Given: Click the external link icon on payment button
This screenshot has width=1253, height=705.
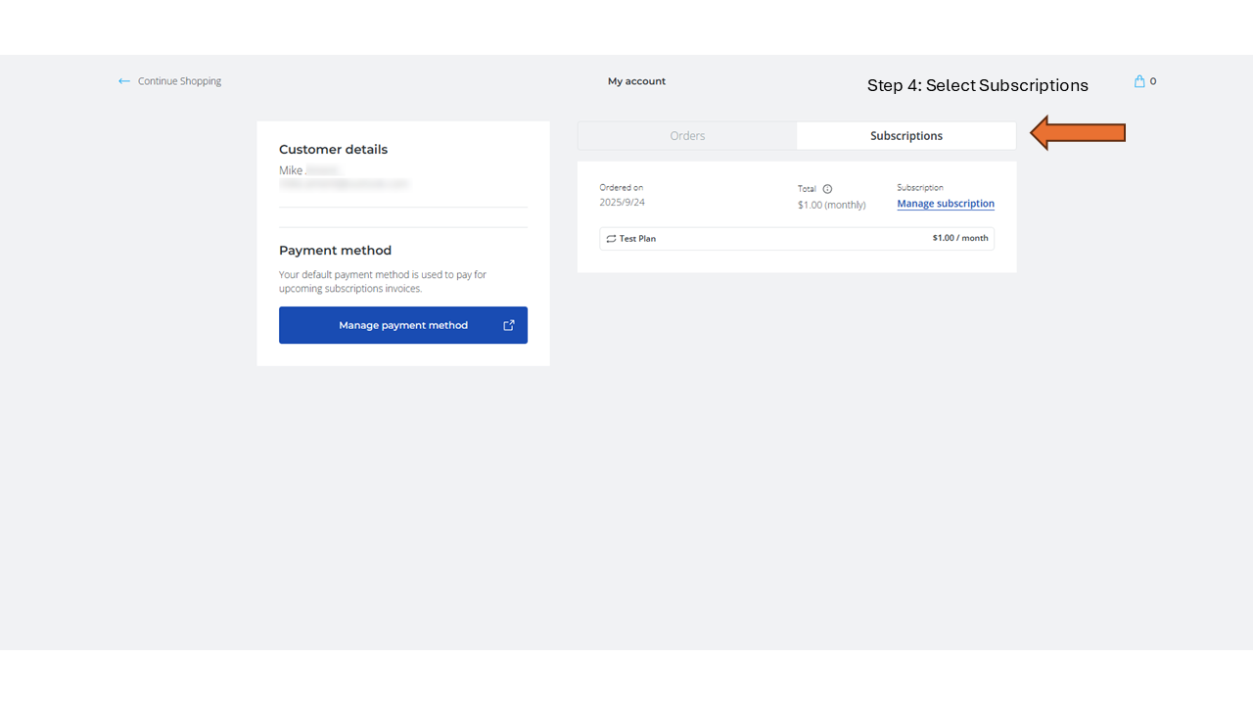Looking at the screenshot, I should (509, 325).
